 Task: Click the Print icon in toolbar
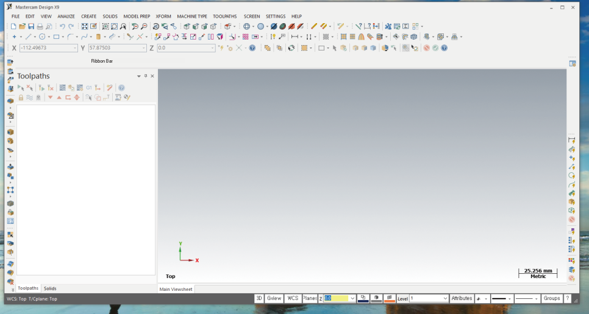point(40,26)
